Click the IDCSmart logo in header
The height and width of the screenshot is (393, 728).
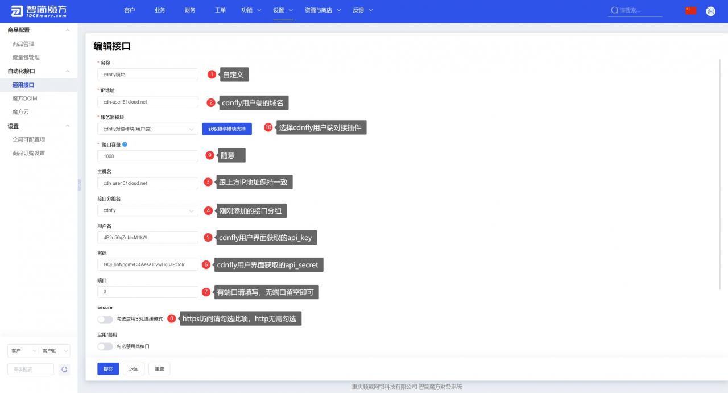(38, 11)
